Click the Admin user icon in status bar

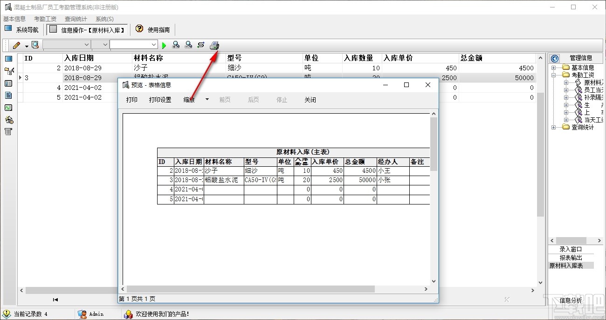click(82, 314)
